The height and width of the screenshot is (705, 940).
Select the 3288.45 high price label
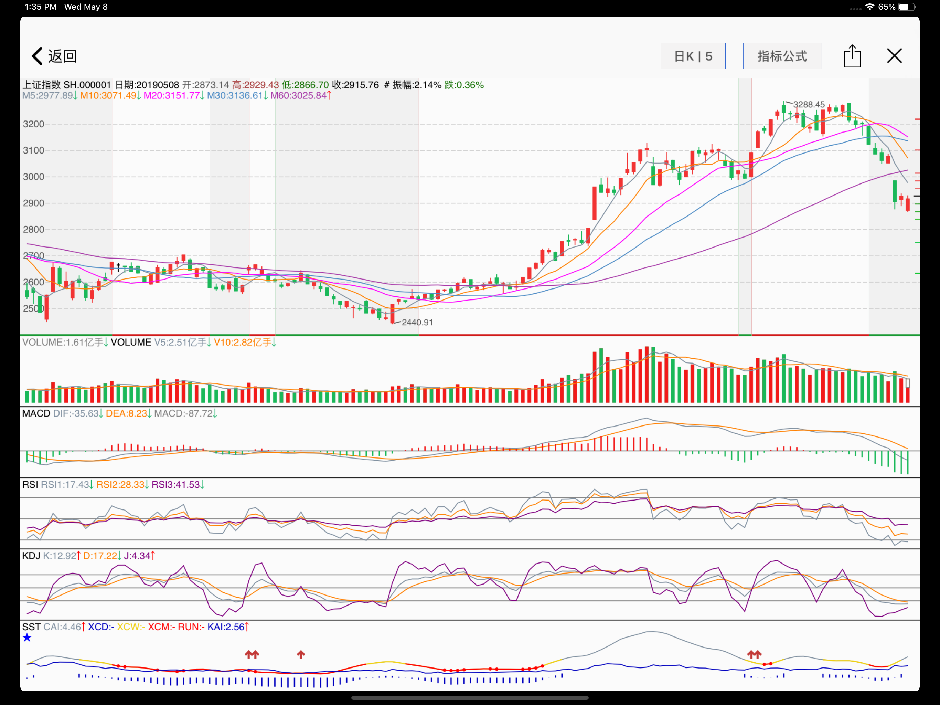[809, 105]
